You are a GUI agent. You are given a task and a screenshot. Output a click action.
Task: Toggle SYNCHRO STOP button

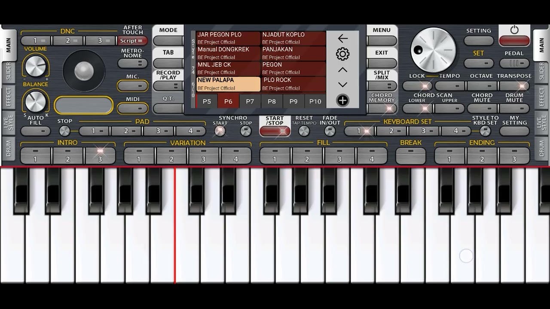tap(246, 131)
